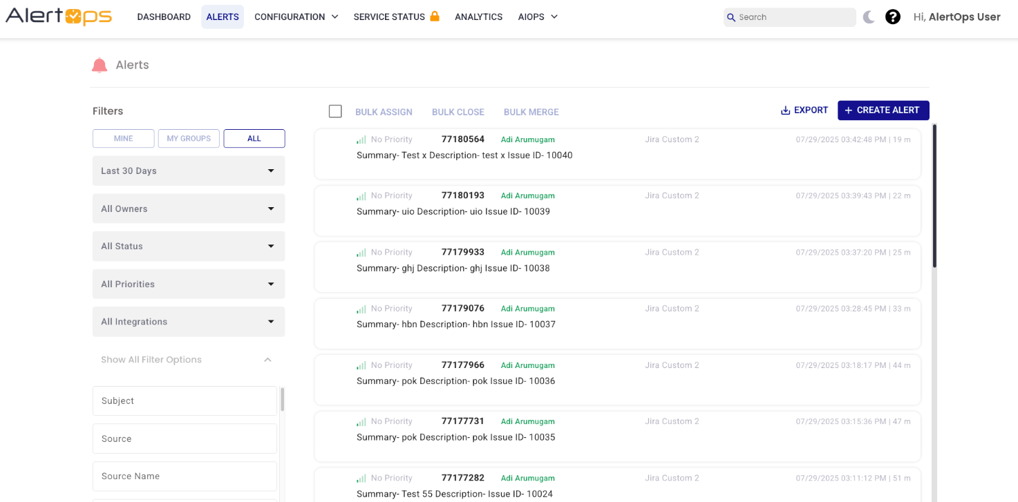The image size is (1018, 502).
Task: Click the alerts list vertical scrollbar
Action: tap(934, 195)
